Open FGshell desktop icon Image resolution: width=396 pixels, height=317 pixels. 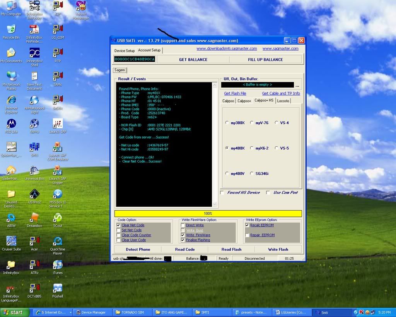coord(58,290)
